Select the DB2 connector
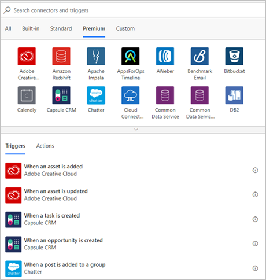 pyautogui.click(x=234, y=95)
